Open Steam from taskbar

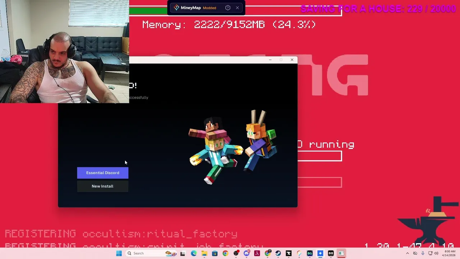click(x=278, y=253)
